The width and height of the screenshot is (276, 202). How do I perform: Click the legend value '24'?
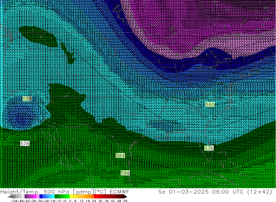coord(94,201)
